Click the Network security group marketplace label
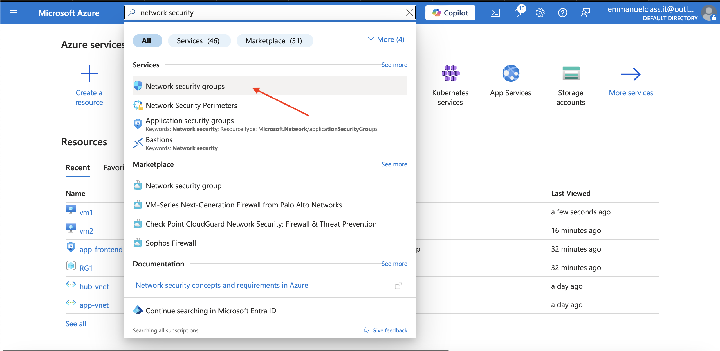 tap(183, 186)
